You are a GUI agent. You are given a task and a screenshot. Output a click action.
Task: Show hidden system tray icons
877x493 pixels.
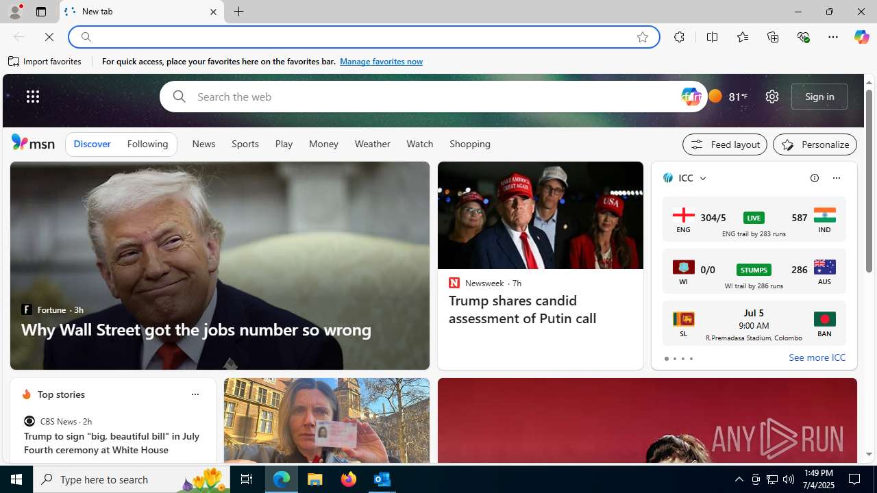[739, 479]
